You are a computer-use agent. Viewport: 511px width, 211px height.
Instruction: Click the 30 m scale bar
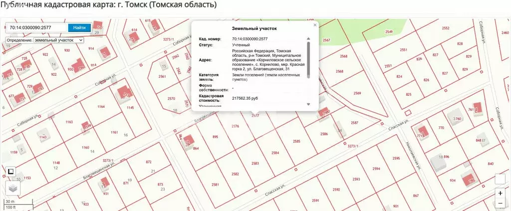coord(18,201)
